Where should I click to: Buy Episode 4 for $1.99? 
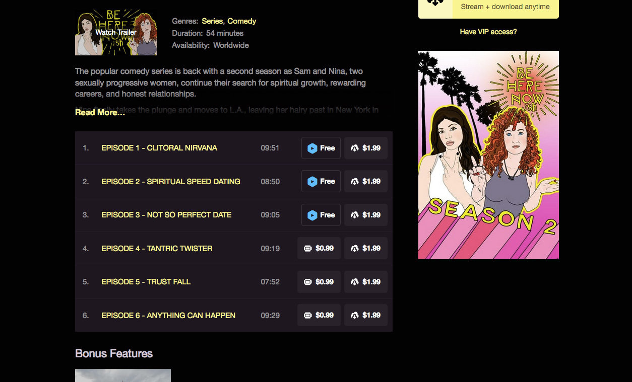coord(366,249)
